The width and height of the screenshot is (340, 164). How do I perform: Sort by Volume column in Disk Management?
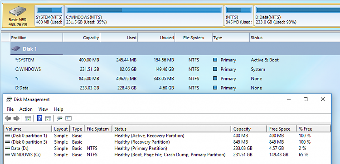click(x=28, y=129)
